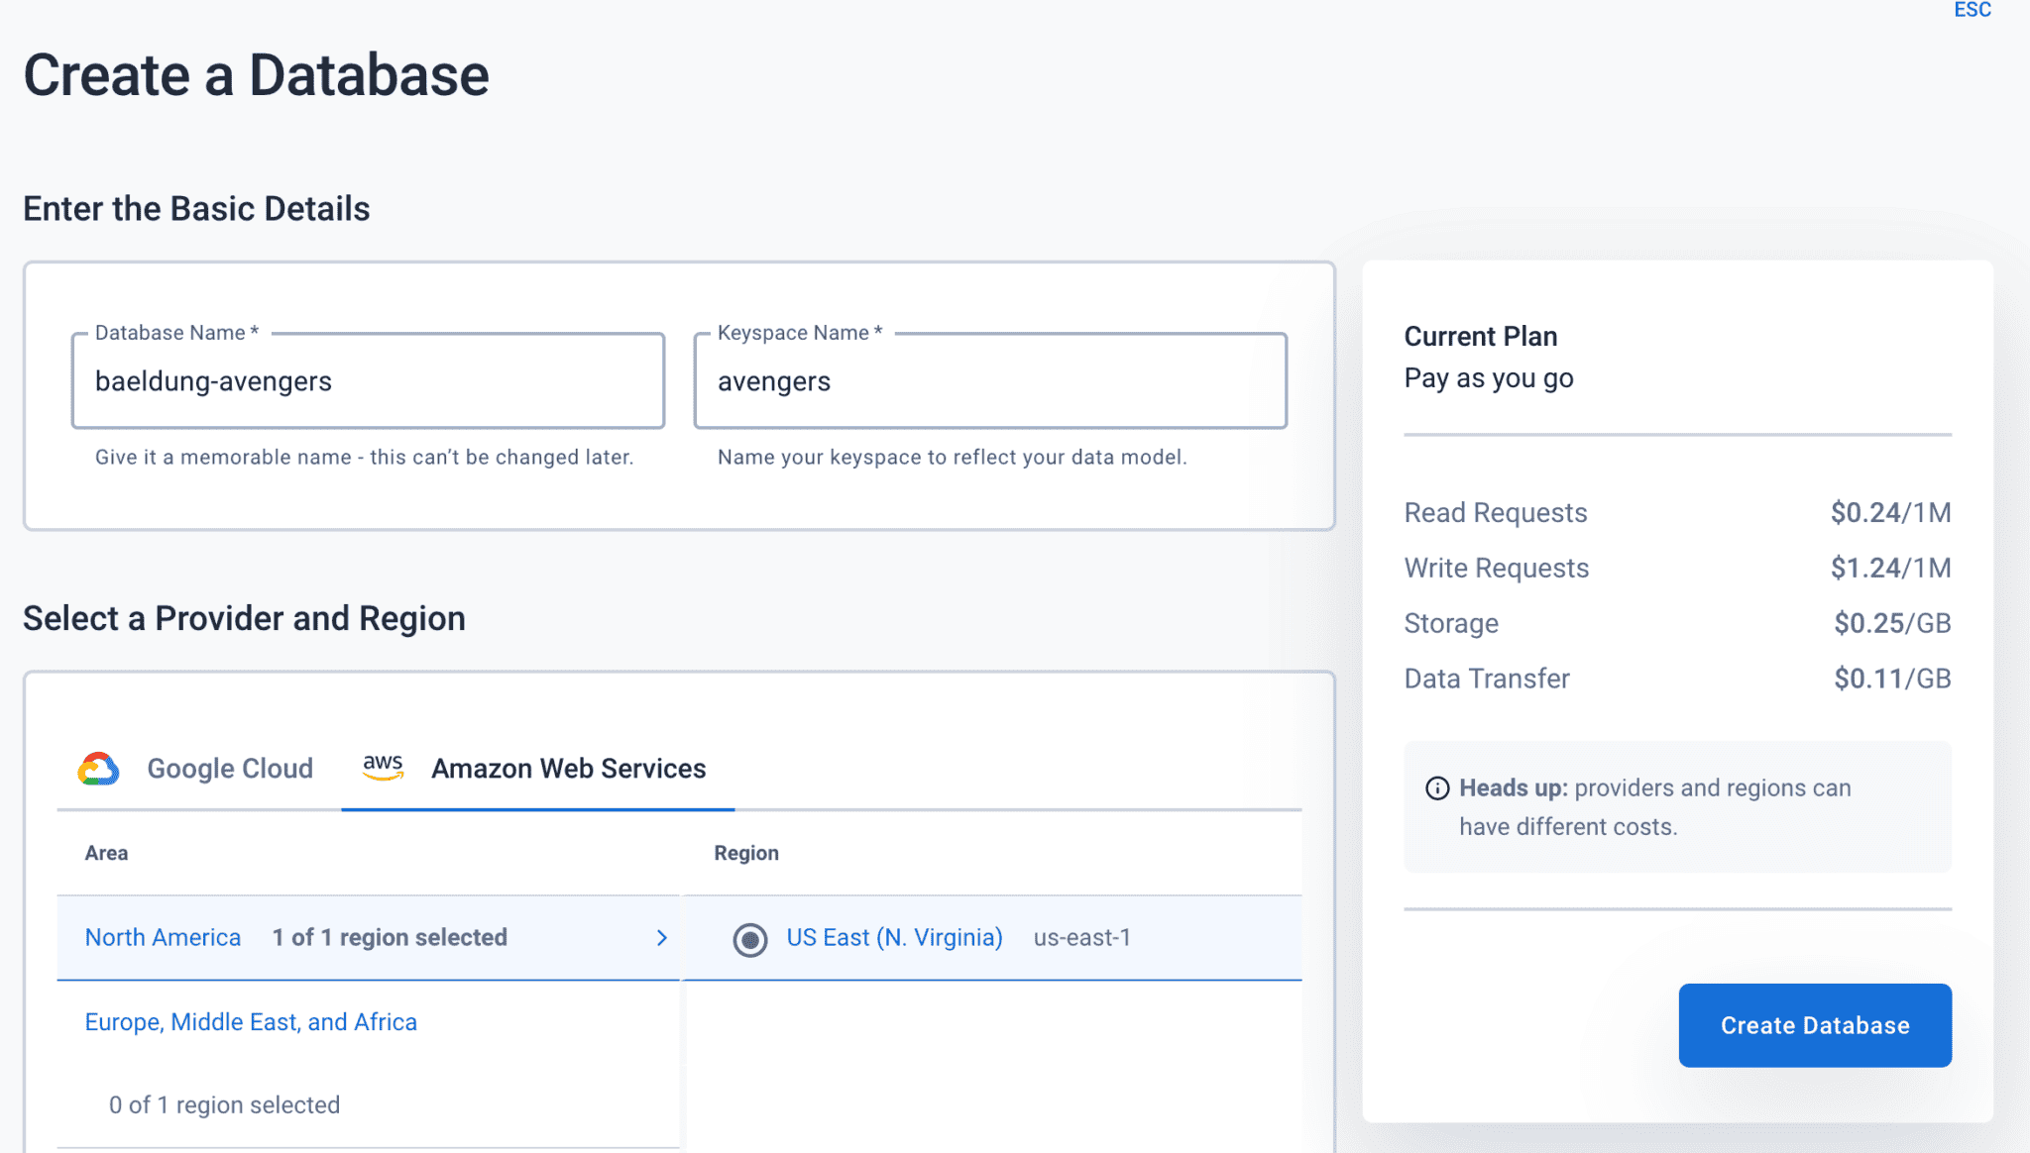Expand North America using the right chevron
2030x1153 pixels.
662,937
